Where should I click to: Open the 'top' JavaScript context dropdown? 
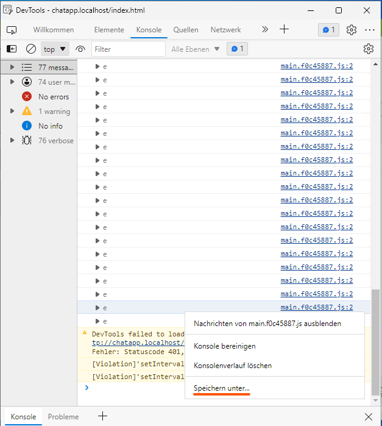(x=55, y=49)
